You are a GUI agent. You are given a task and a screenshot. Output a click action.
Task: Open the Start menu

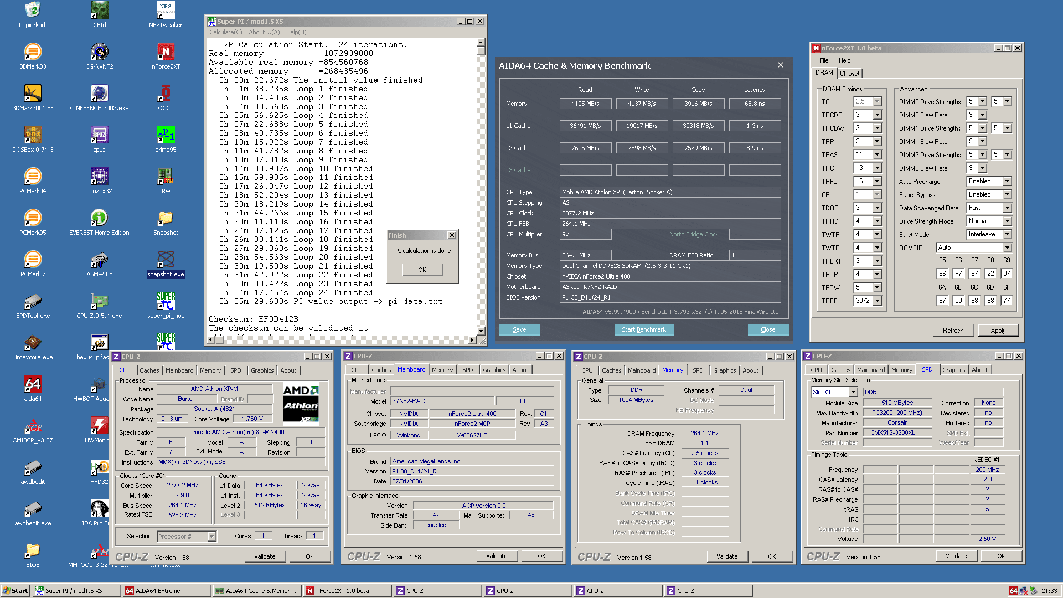(16, 591)
